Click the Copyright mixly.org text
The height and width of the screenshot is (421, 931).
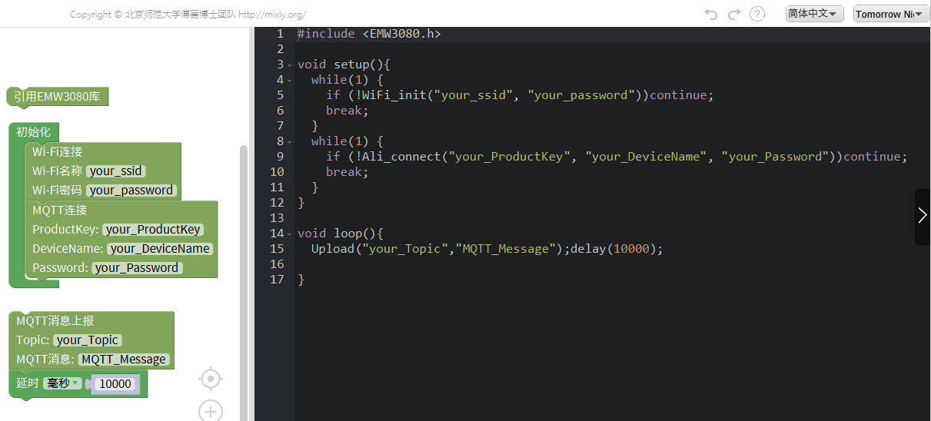pyautogui.click(x=188, y=15)
